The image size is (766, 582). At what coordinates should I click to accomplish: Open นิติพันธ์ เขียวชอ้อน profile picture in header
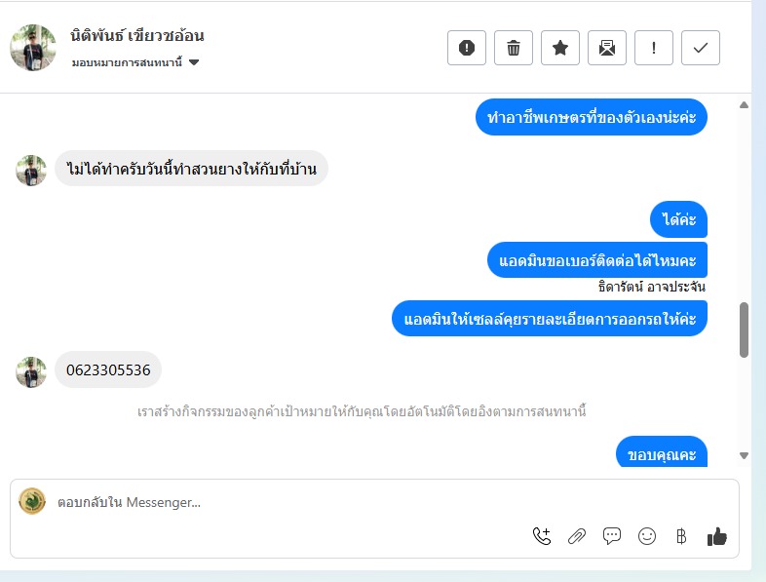pos(33,48)
